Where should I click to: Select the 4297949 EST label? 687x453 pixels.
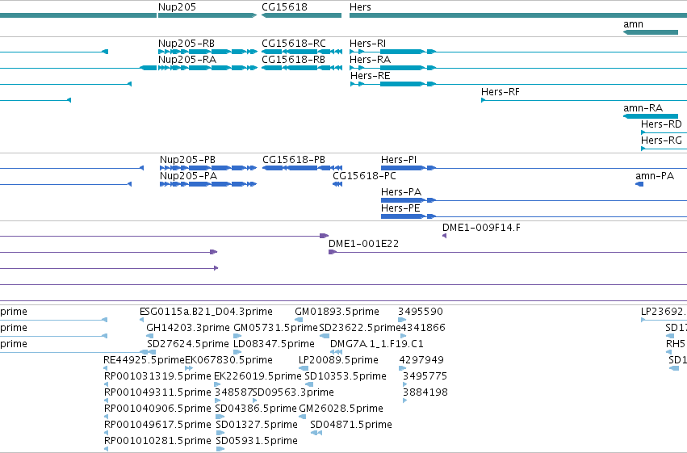421,360
